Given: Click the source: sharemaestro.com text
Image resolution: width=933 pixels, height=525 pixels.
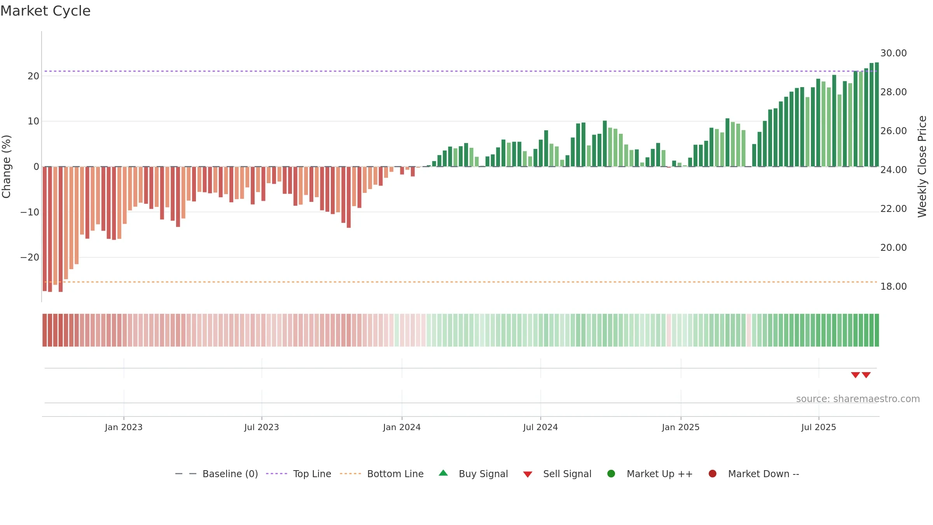Looking at the screenshot, I should tap(858, 399).
